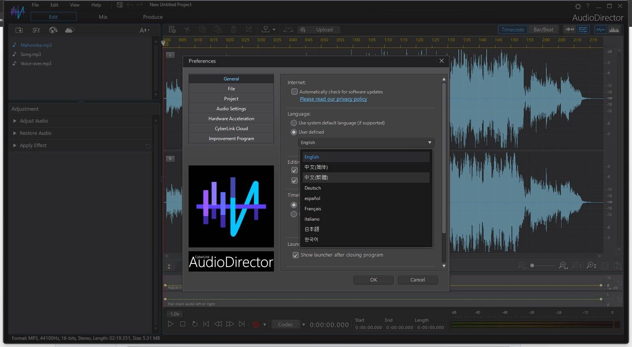
Task: Select the waveform view icon
Action: coord(601,29)
